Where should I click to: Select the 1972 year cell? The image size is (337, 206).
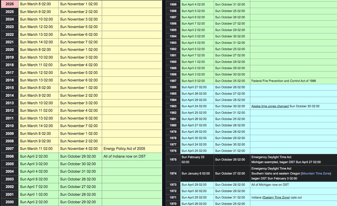click(x=173, y=191)
